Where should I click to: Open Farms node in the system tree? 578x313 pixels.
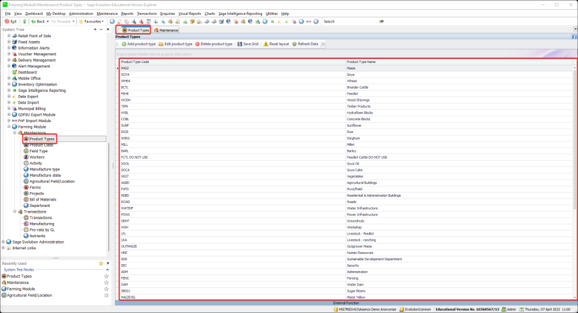[35, 187]
